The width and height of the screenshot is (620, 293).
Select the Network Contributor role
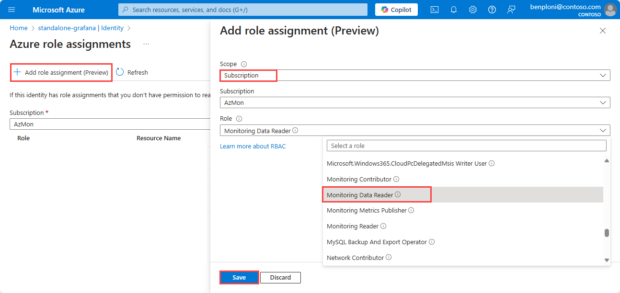tap(355, 258)
